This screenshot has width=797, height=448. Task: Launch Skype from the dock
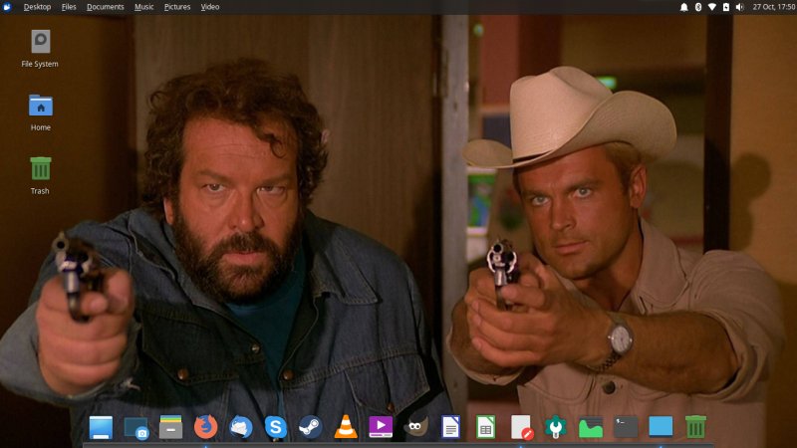pos(276,427)
